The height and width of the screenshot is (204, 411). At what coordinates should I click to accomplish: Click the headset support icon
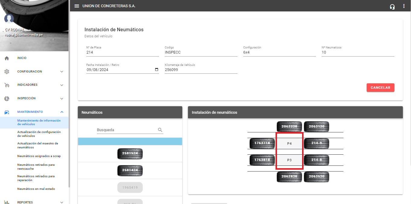(x=392, y=6)
